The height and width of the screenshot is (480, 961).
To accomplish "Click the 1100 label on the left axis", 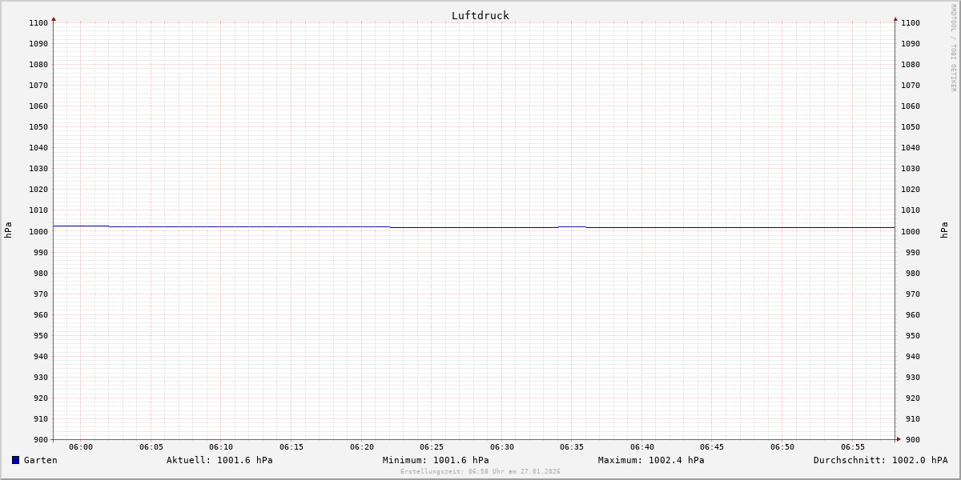I will (38, 23).
